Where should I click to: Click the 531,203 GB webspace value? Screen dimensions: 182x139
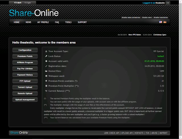159,76
